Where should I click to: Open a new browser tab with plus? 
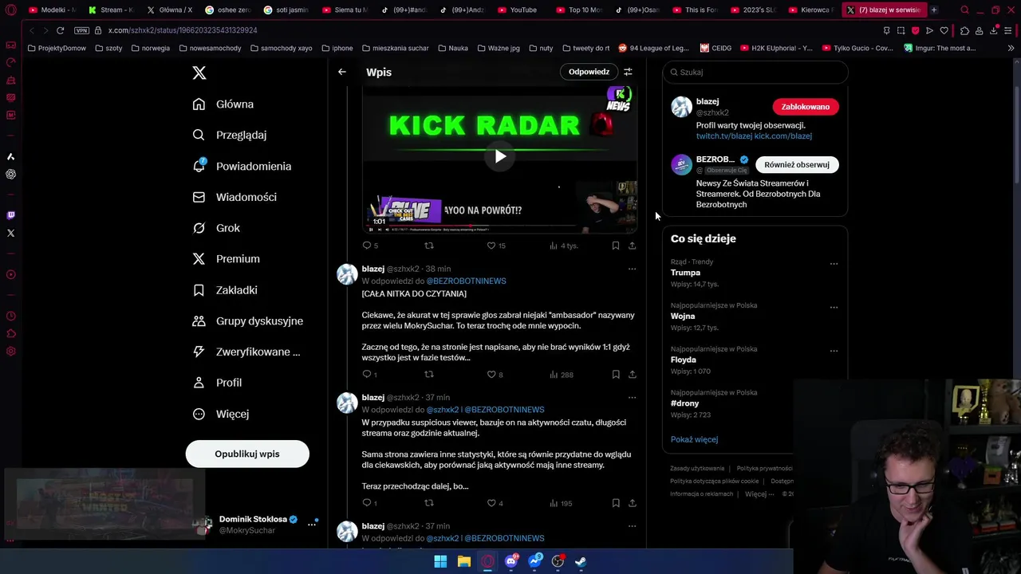934,10
